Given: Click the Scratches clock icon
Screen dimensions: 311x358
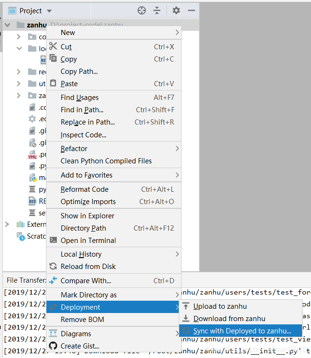Looking at the screenshot, I should (x=20, y=237).
